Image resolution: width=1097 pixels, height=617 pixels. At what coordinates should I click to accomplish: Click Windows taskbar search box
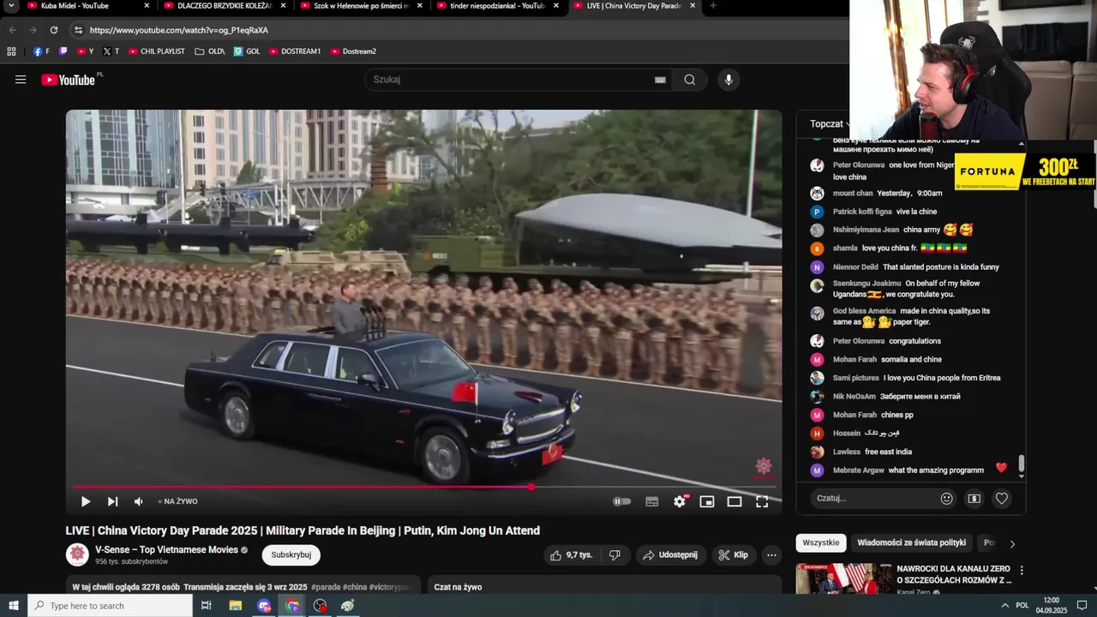pyautogui.click(x=111, y=606)
